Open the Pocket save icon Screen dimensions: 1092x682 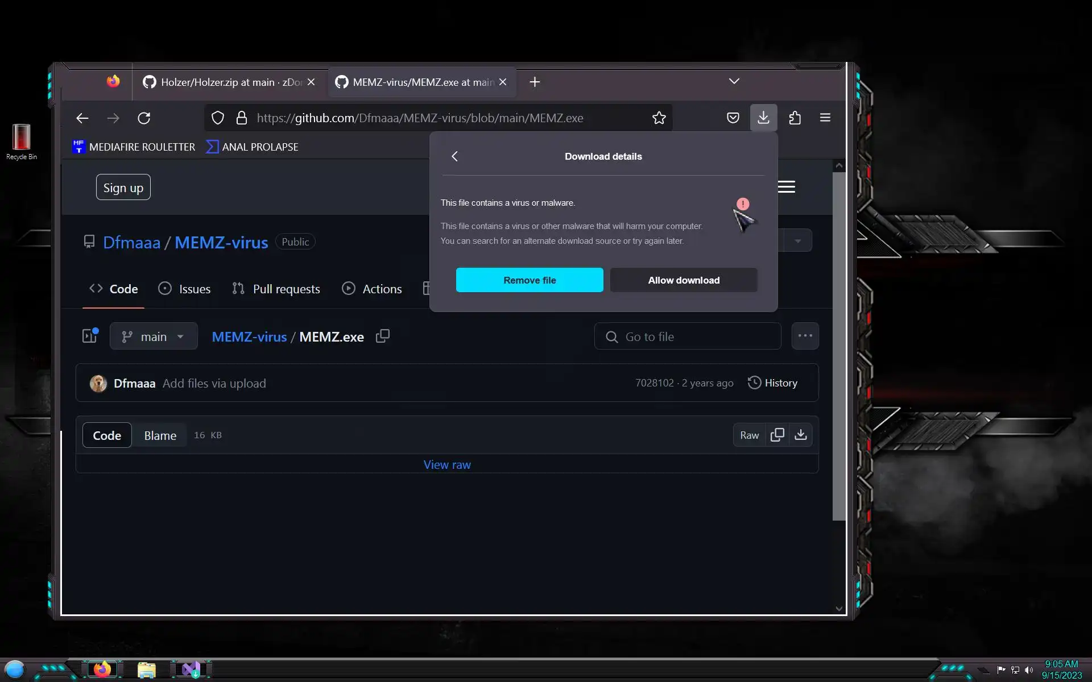[733, 118]
